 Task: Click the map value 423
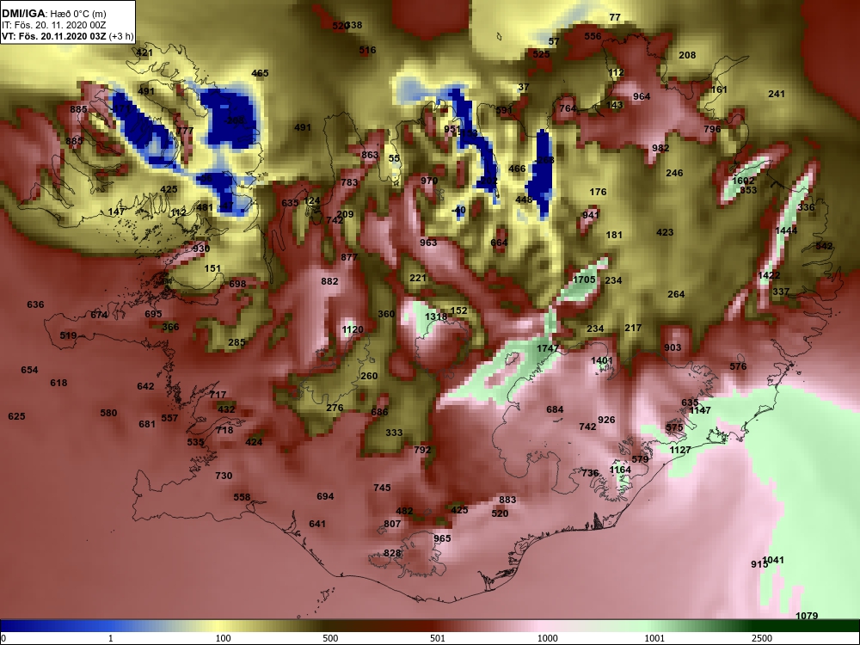pos(665,232)
